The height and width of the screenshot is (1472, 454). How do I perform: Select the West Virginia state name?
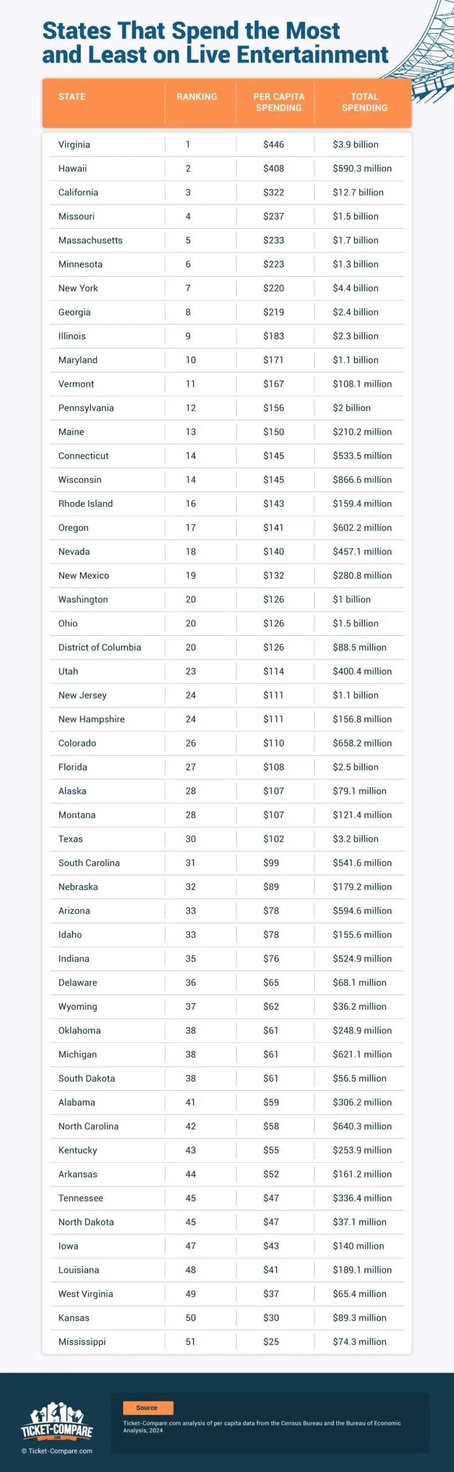click(x=86, y=1294)
